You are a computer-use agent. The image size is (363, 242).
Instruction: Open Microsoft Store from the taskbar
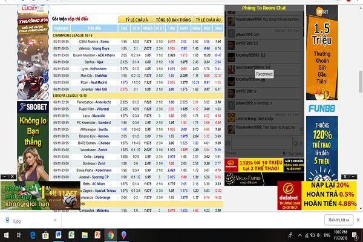click(x=45, y=235)
